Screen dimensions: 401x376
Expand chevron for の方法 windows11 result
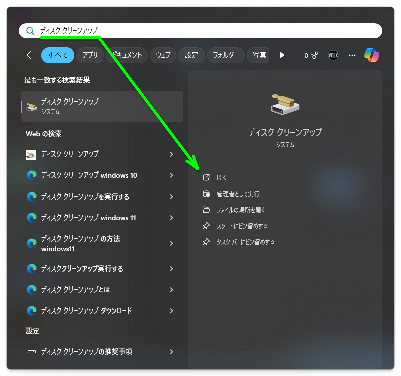(x=171, y=243)
